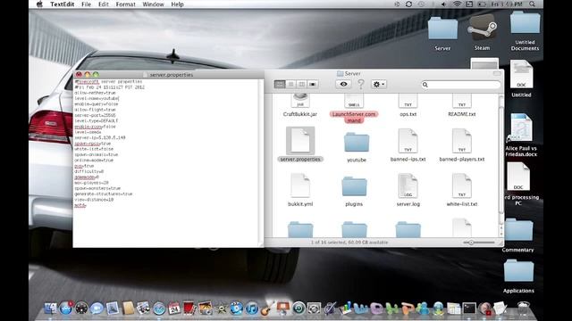Click the allow-nether=true line in TextEdit
Screen dimensions: 572x321
[96, 93]
